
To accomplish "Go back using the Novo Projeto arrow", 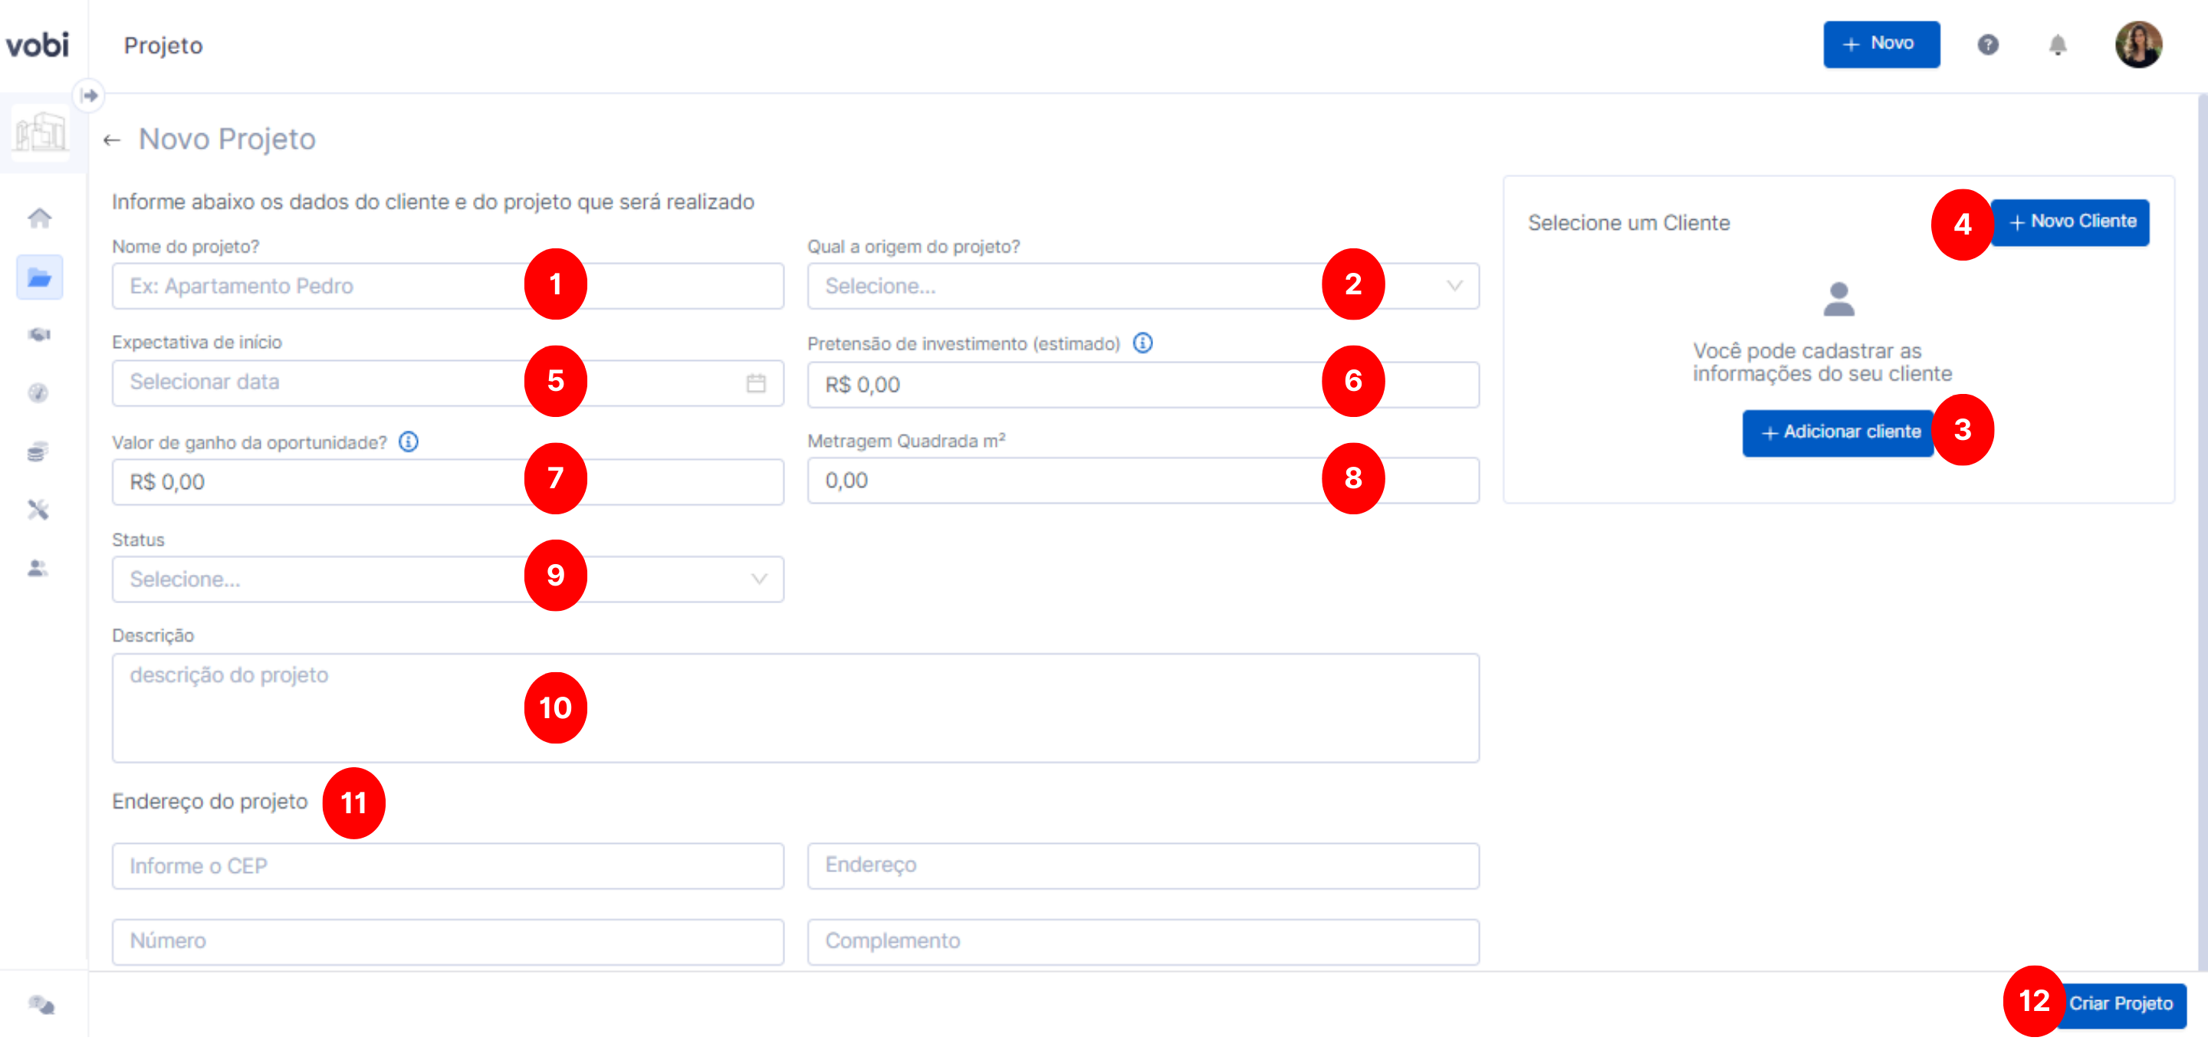I will pyautogui.click(x=112, y=139).
